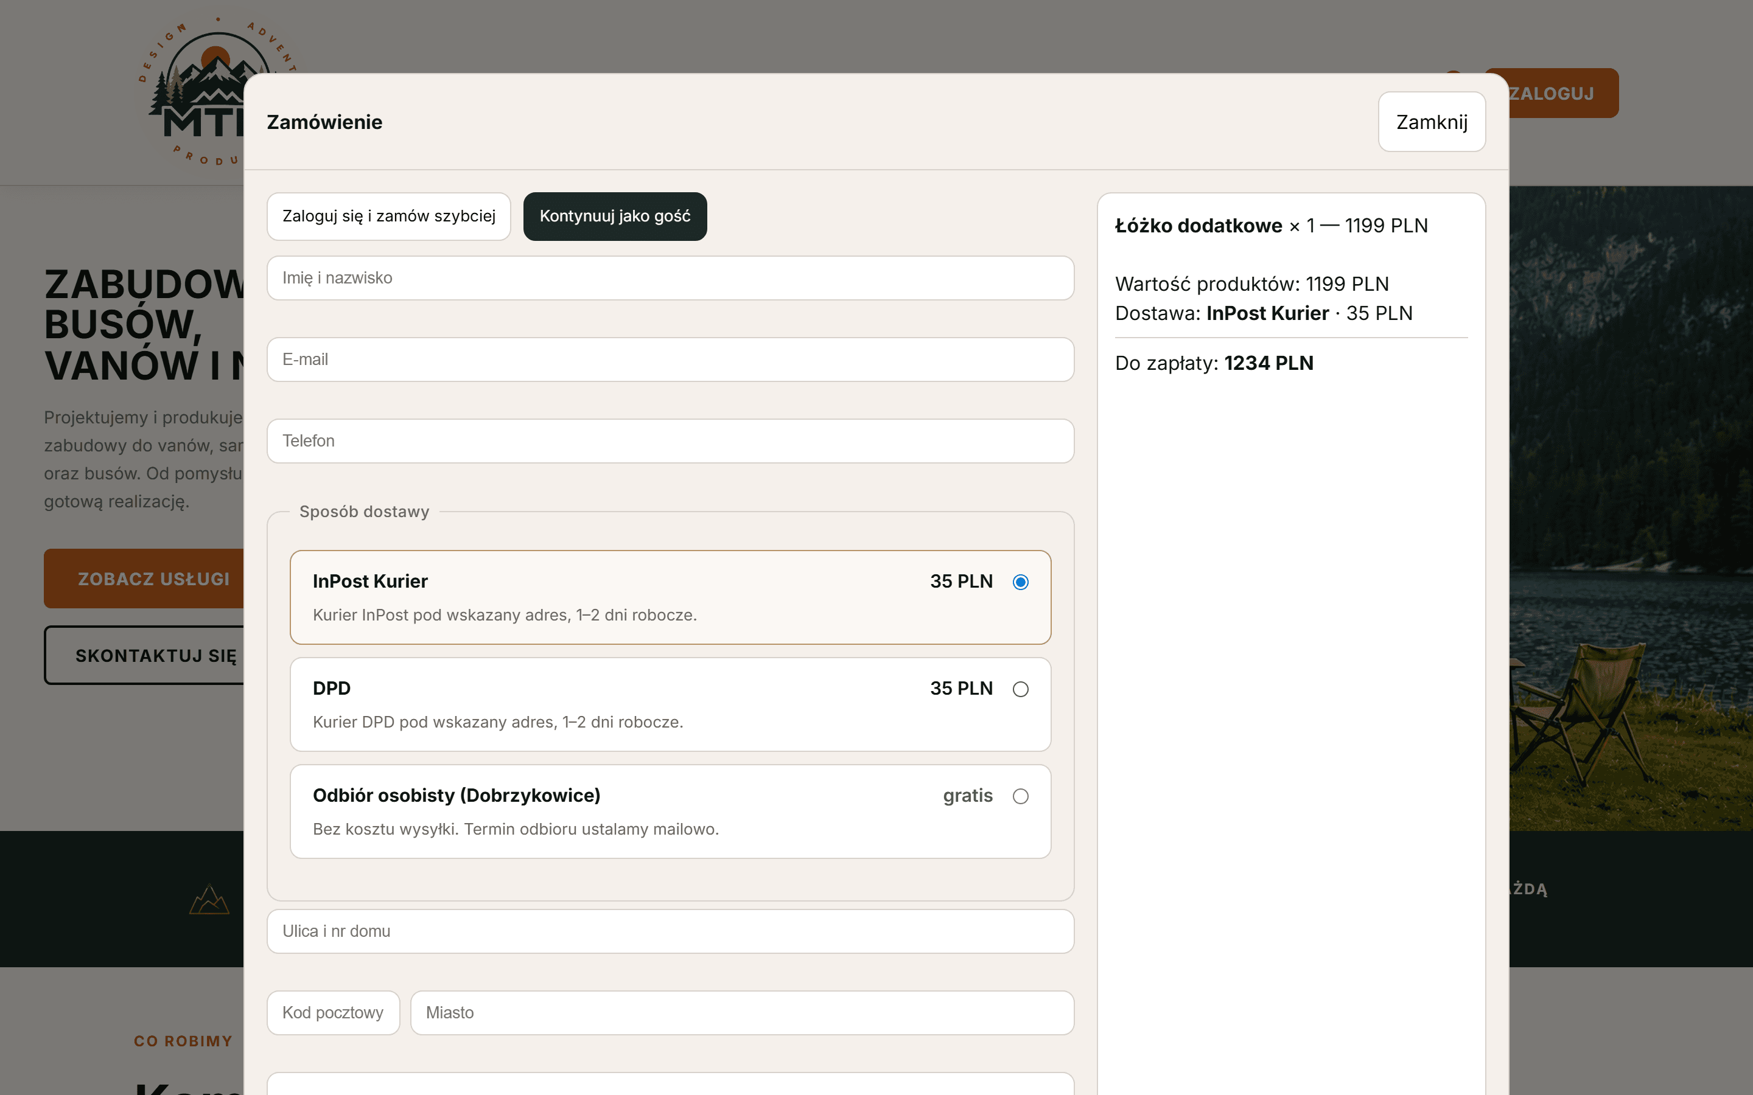Click the Łóżko dodatkowe order item
1753x1095 pixels.
[x=1272, y=226]
